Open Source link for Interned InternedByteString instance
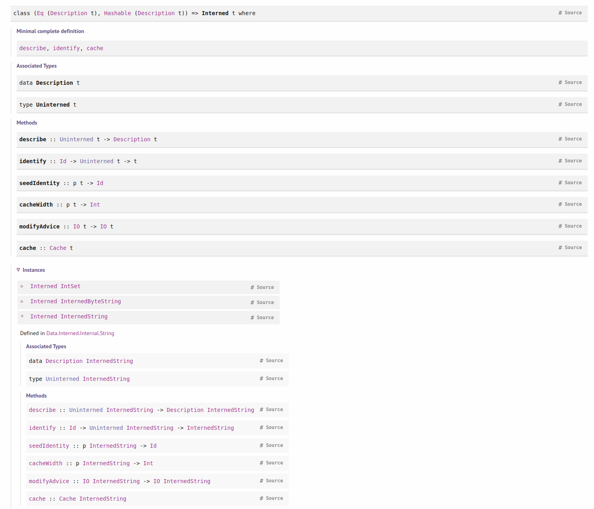This screenshot has height=509, width=594. tap(265, 302)
